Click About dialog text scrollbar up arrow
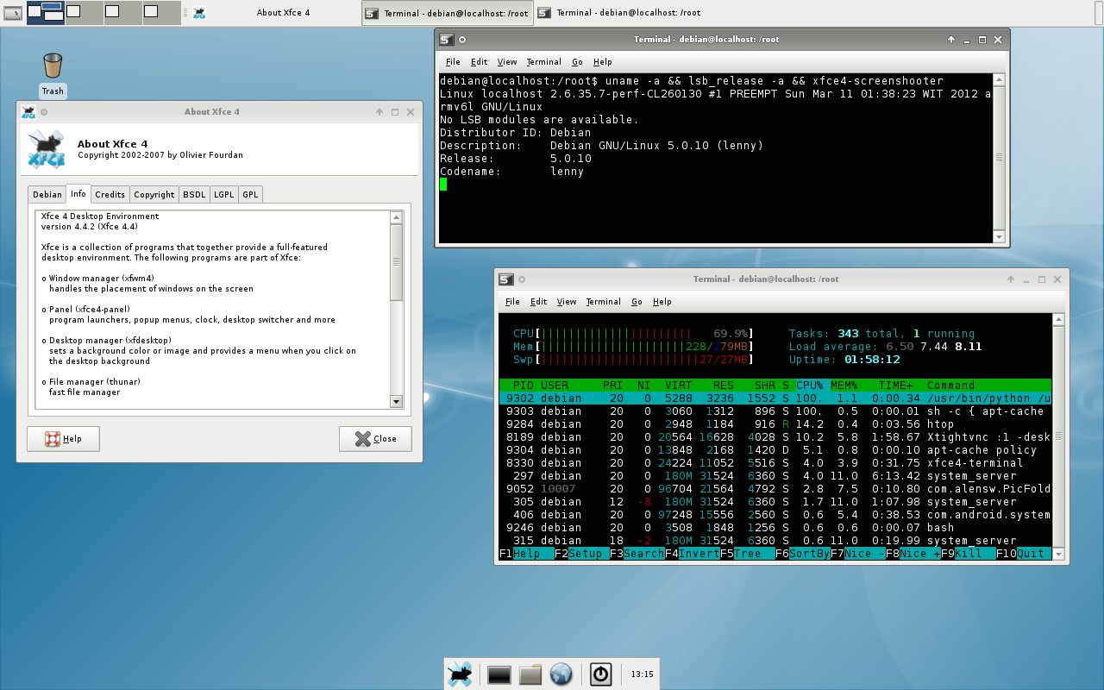This screenshot has height=690, width=1104. pos(397,216)
